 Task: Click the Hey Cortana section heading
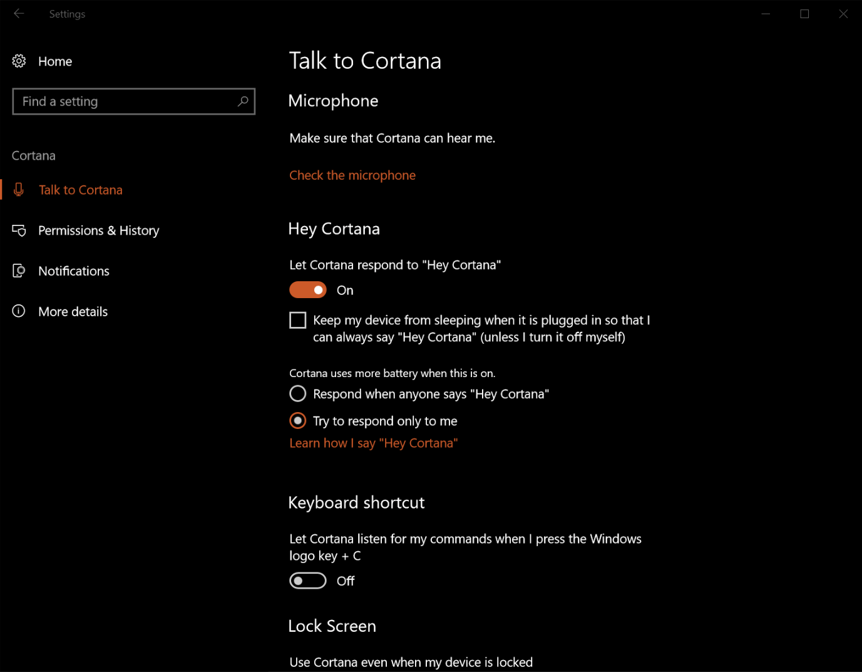(x=334, y=229)
